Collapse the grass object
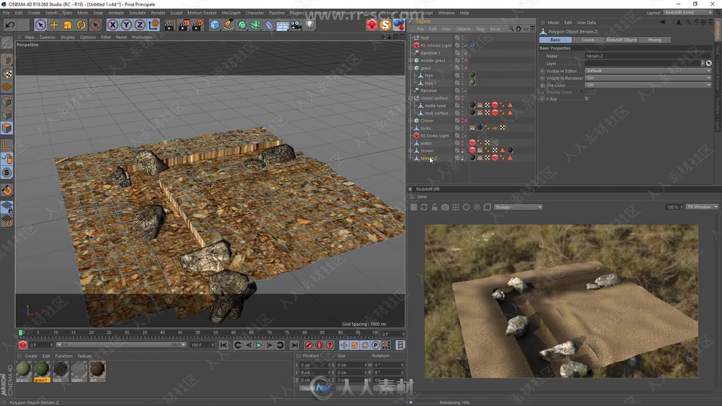 tap(411, 68)
